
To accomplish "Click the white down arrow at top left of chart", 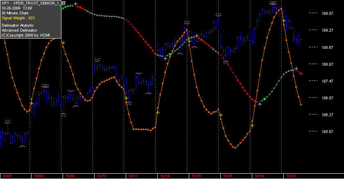I will (75, 4).
